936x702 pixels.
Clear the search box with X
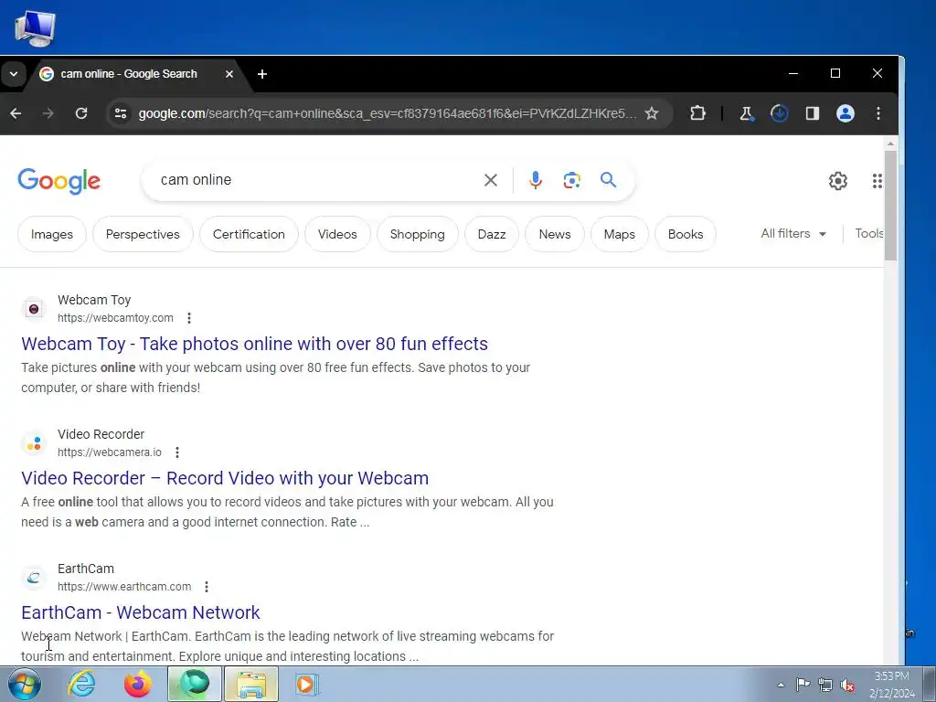tap(491, 180)
